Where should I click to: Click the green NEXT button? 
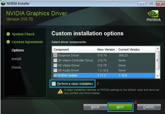click(120, 107)
